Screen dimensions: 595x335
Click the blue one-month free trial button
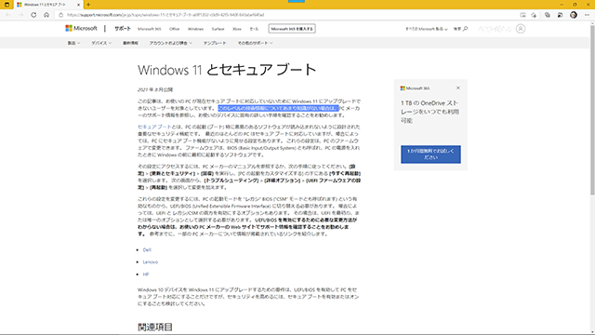tap(430, 154)
